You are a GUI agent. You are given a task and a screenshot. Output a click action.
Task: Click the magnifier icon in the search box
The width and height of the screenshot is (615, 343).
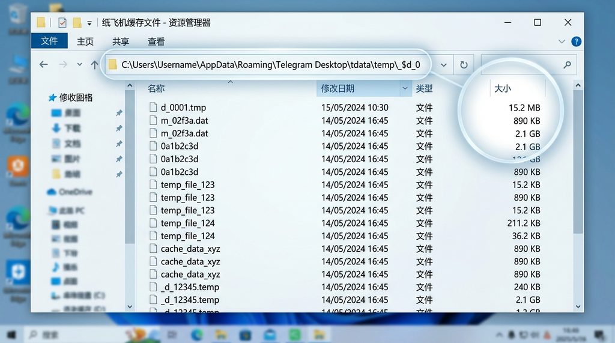pyautogui.click(x=567, y=65)
